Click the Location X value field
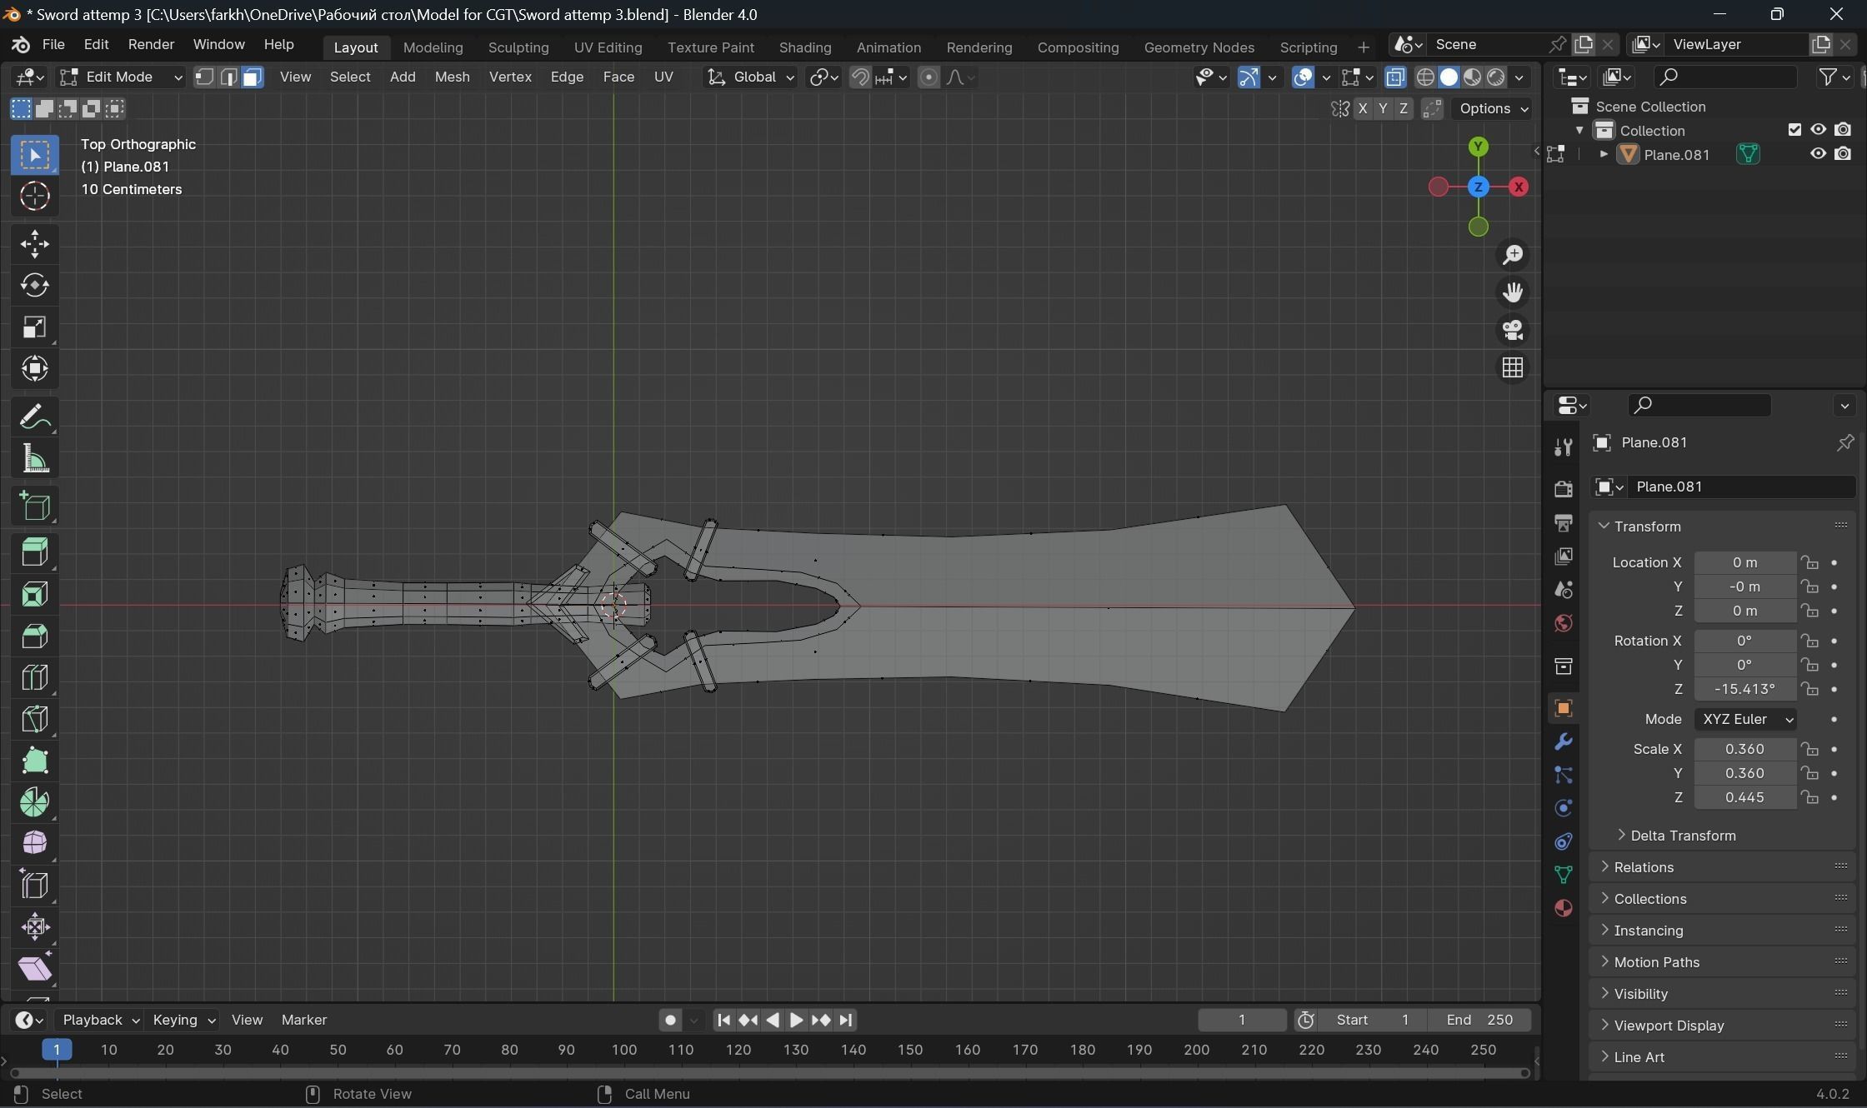This screenshot has height=1108, width=1867. (x=1744, y=563)
